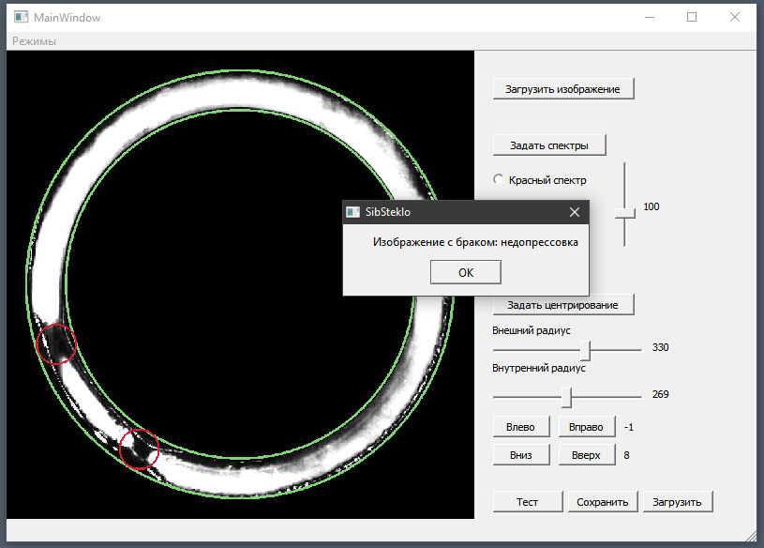
Task: Click the bottom Загрузить button
Action: 678,502
